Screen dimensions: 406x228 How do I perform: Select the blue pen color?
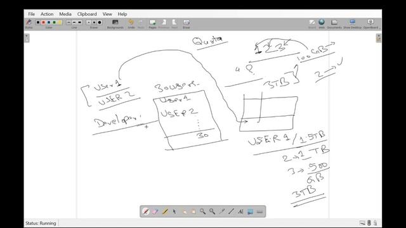point(49,23)
